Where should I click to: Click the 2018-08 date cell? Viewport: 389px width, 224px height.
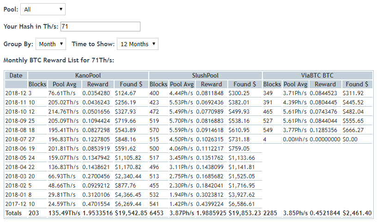click(16, 130)
